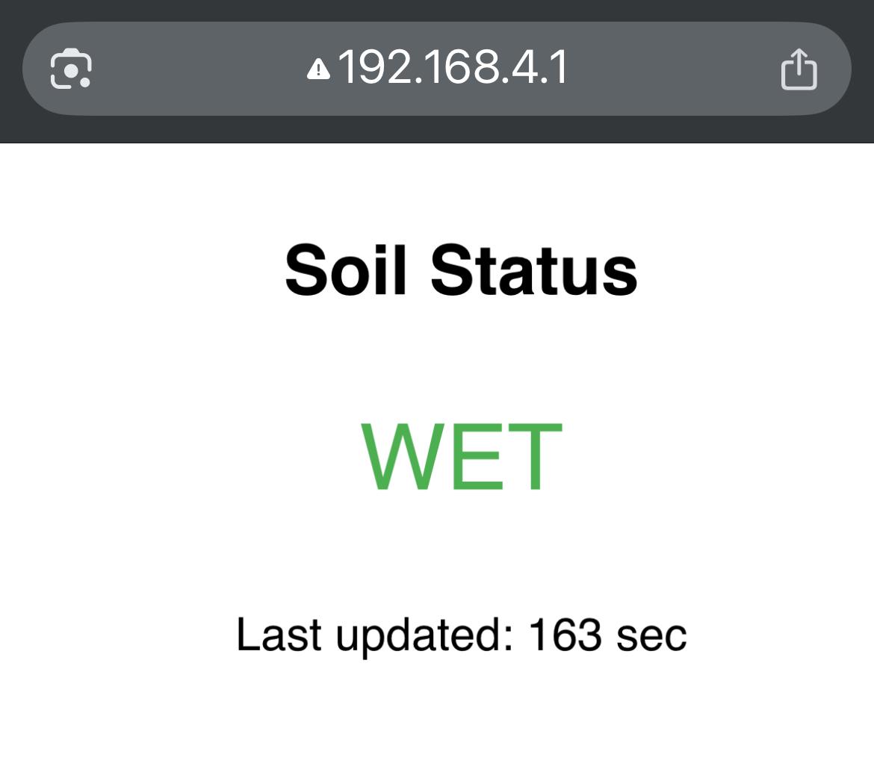Click the Last updated label
The image size is (874, 778).
coord(374,635)
